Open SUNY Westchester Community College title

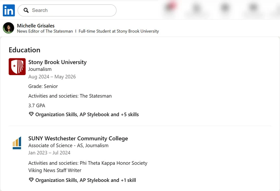78,138
